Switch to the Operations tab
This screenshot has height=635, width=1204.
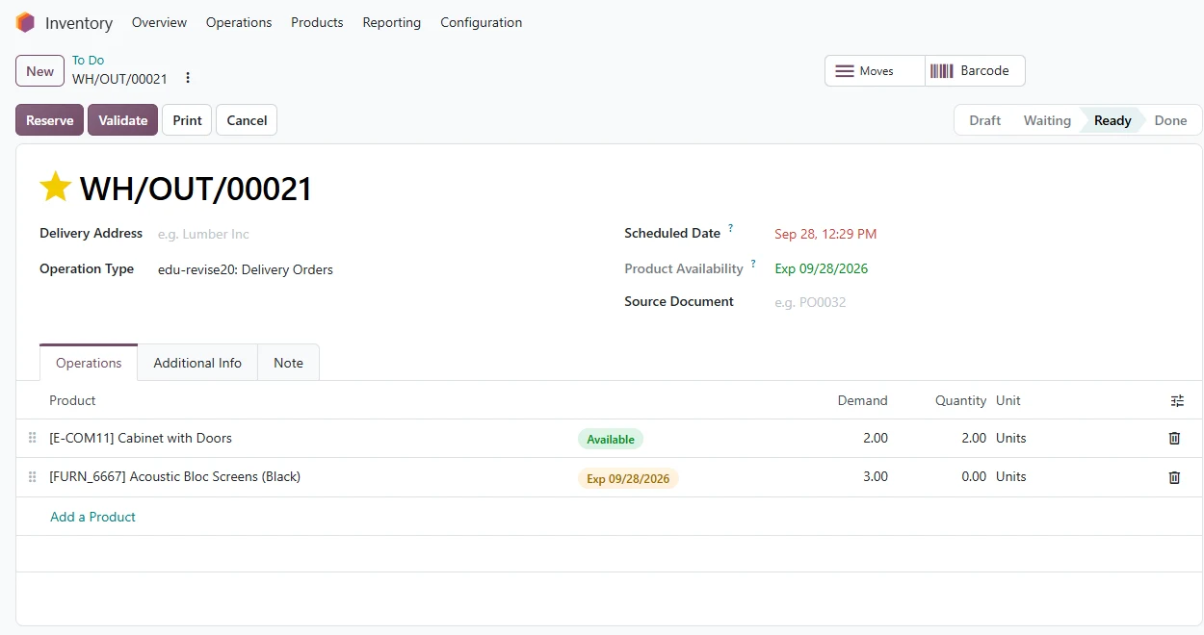[x=89, y=363]
